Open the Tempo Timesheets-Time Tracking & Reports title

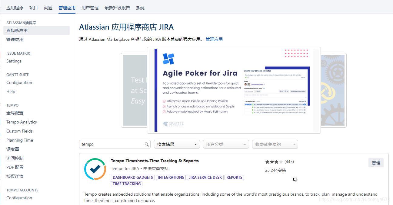[155, 161]
